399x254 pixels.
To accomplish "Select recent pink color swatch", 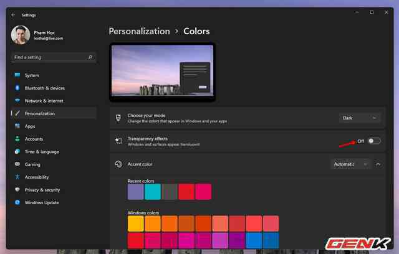I will pos(203,192).
